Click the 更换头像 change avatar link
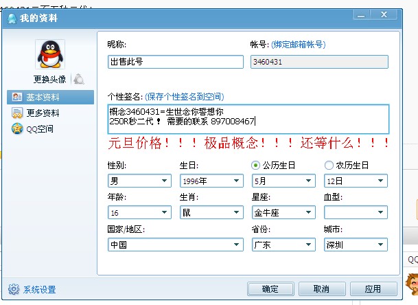 (49, 79)
